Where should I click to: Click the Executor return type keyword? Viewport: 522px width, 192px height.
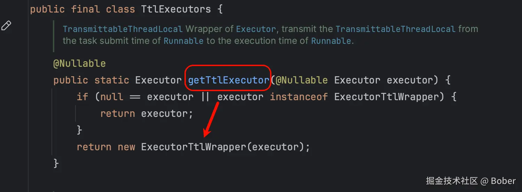[158, 80]
